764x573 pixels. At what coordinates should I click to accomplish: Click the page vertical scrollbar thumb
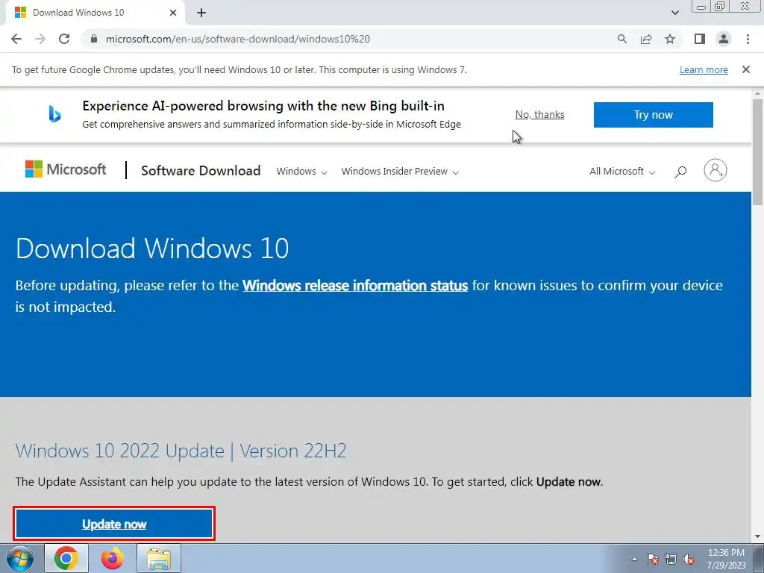point(758,152)
